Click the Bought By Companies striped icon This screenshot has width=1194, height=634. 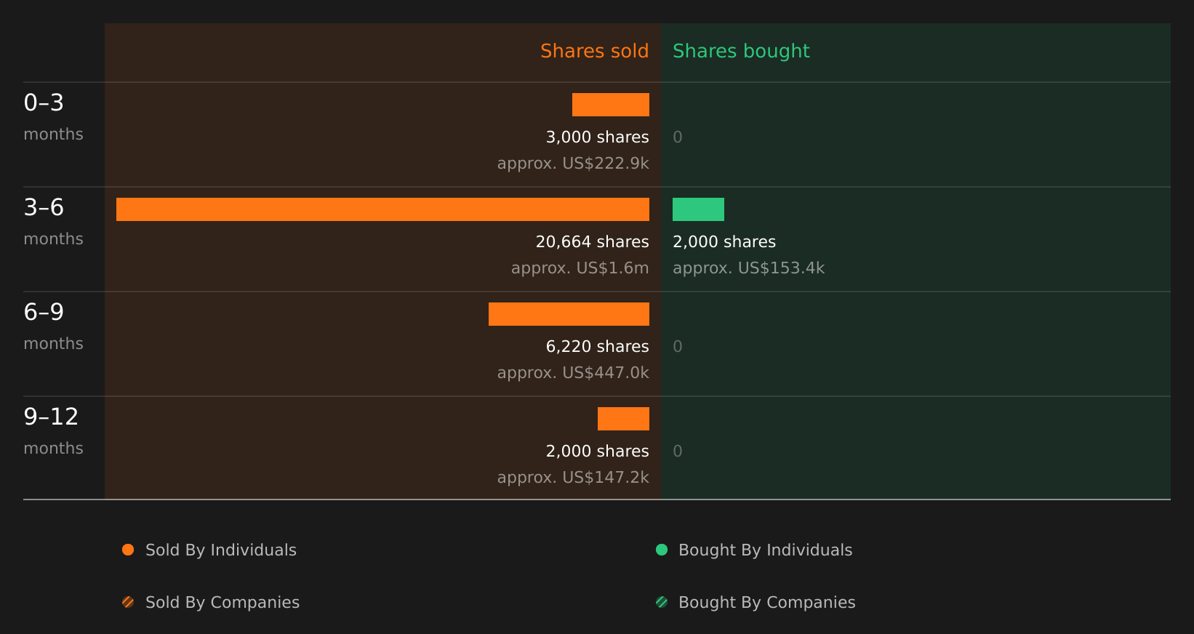pos(662,602)
